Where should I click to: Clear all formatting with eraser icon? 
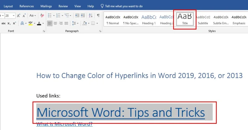pyautogui.click(x=42, y=16)
